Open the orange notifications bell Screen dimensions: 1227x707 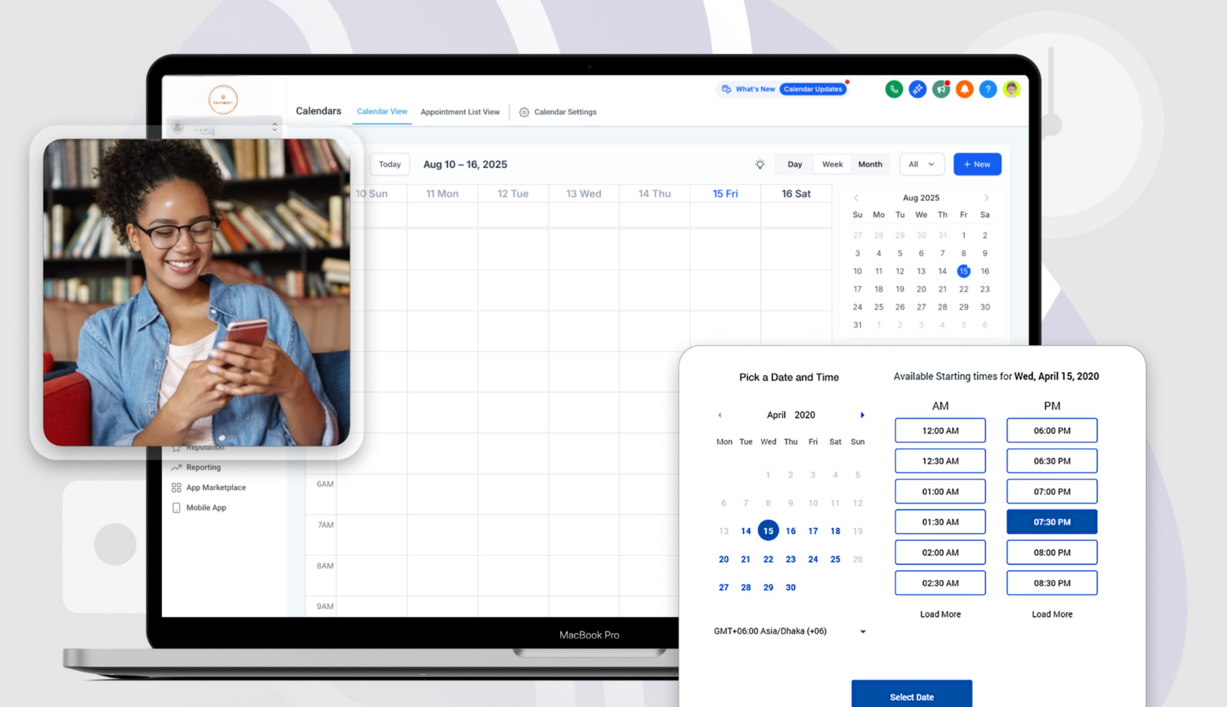point(964,89)
